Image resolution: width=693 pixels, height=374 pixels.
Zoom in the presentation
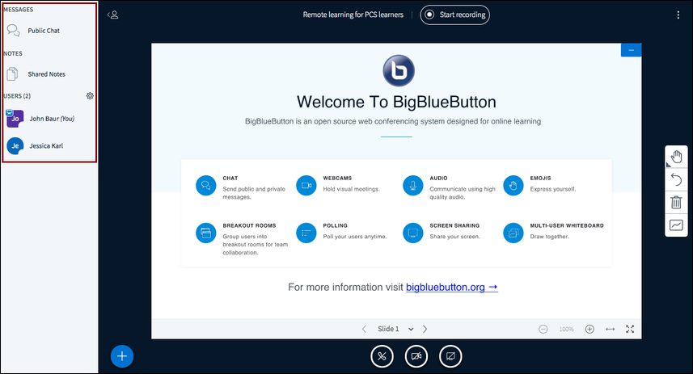tap(589, 329)
